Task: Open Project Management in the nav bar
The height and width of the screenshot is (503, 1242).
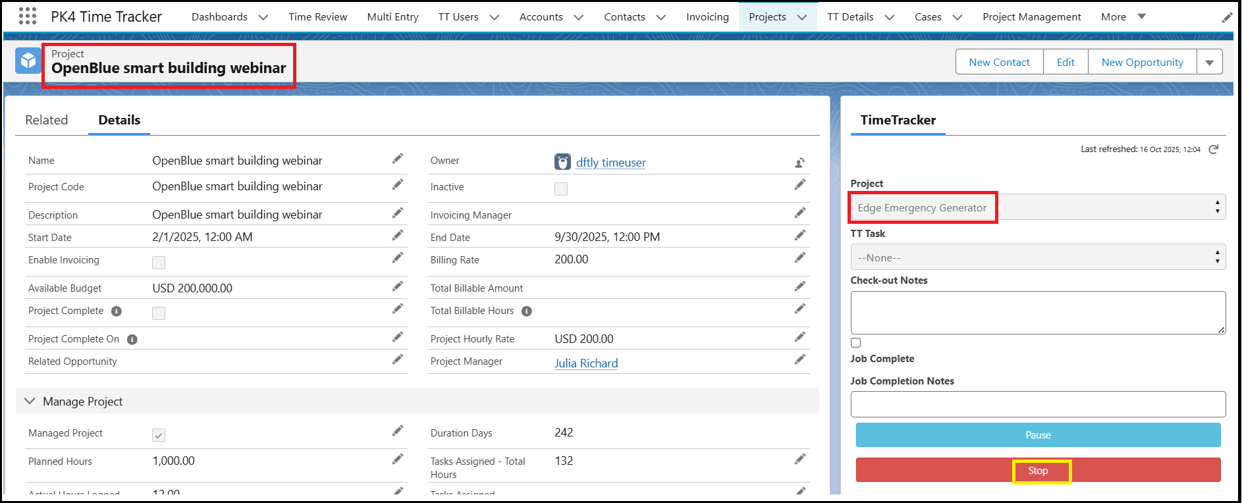Action: coord(1032,17)
